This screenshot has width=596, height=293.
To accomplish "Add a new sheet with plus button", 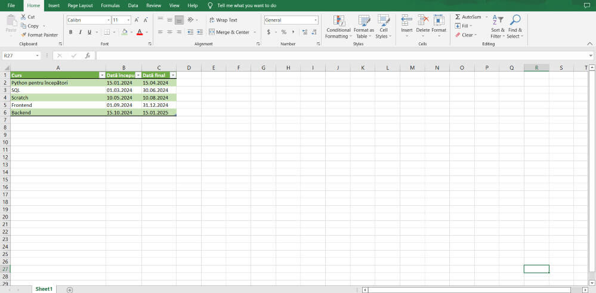I will click(70, 289).
